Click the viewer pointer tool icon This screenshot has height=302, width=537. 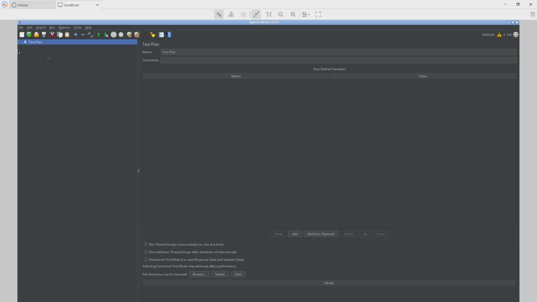pyautogui.click(x=219, y=14)
